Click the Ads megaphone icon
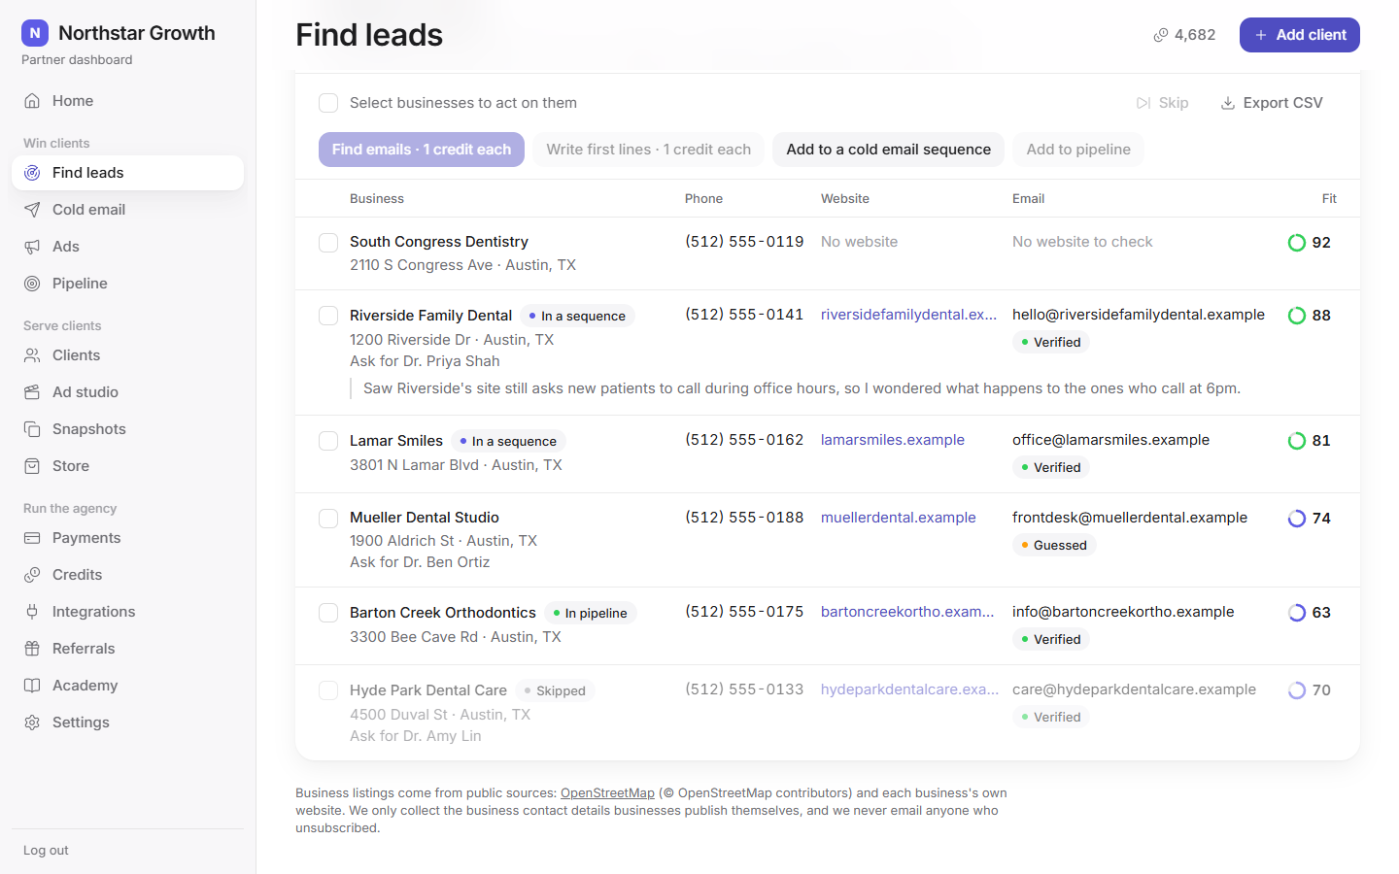This screenshot has width=1399, height=874. tap(32, 247)
